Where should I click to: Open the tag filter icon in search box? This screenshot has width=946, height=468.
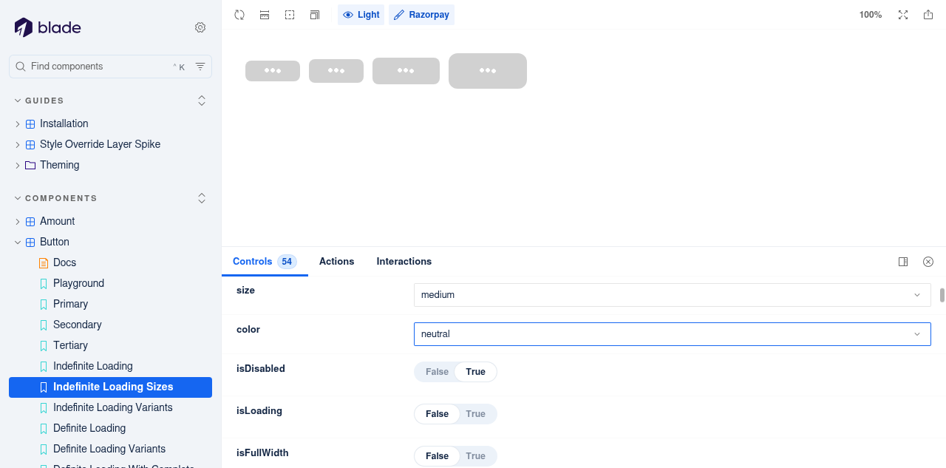click(200, 67)
